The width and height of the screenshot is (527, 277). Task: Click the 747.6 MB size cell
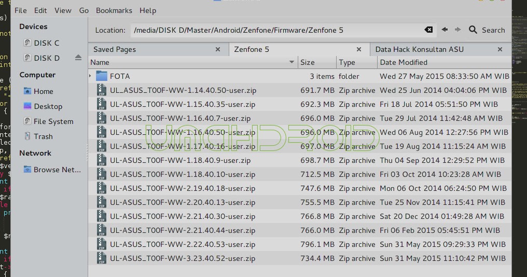point(317,188)
